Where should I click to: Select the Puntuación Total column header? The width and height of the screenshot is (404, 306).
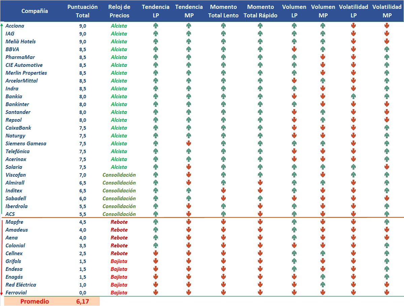coord(82,11)
